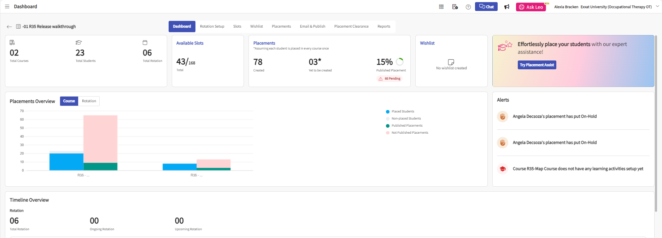The height and width of the screenshot is (238, 662).
Task: Click the Try Placement Assist button
Action: (x=537, y=65)
